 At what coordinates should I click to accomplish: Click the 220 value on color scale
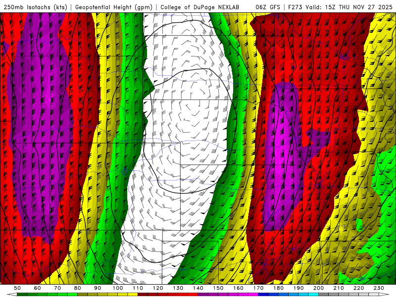point(358,288)
